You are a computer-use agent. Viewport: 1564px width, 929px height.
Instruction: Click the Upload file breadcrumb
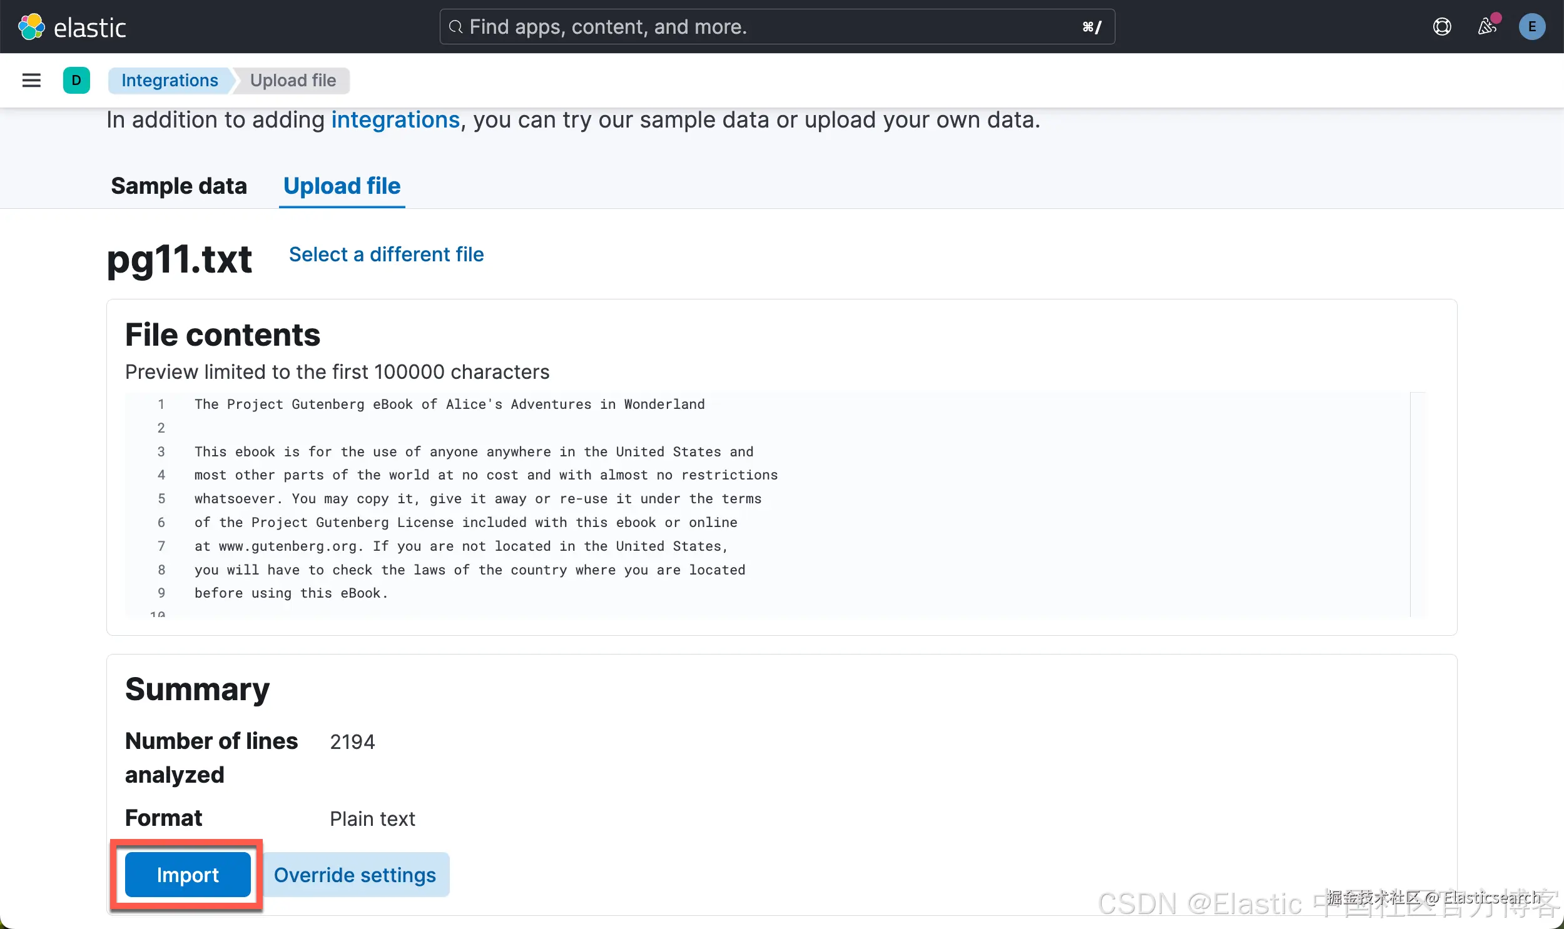point(293,81)
